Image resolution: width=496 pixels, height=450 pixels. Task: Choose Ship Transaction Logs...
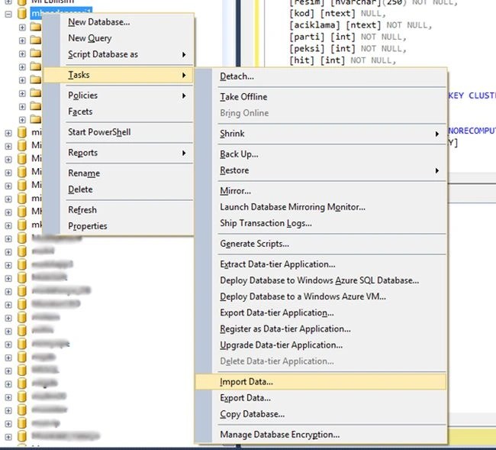320,223
